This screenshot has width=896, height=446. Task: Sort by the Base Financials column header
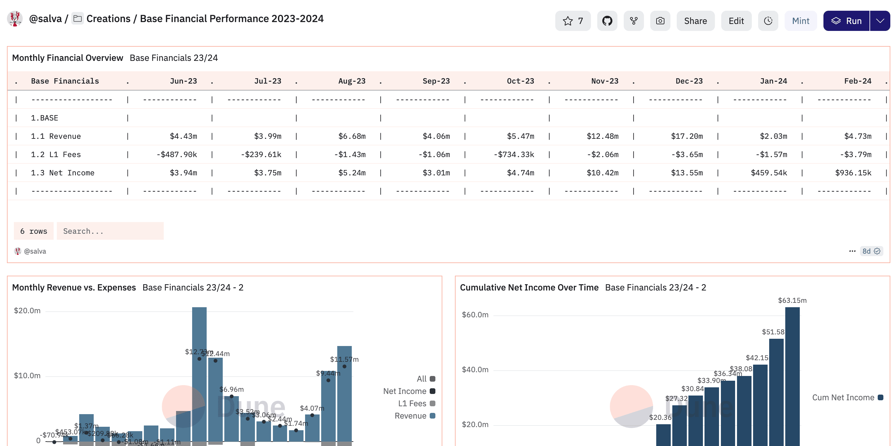point(65,81)
